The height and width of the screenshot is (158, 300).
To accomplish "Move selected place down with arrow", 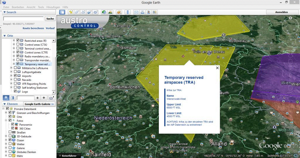I will tap(44, 98).
